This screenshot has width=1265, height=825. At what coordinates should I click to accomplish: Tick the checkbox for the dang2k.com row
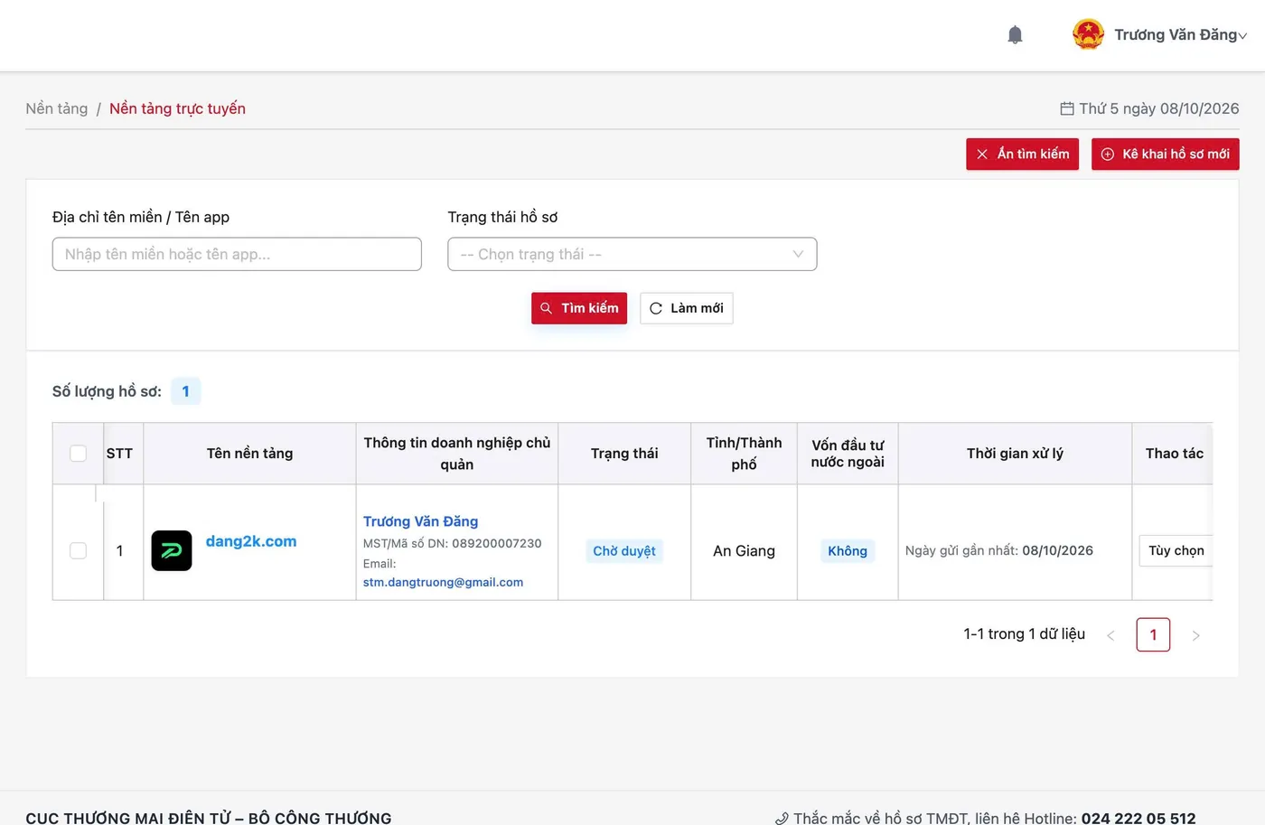[x=79, y=551]
